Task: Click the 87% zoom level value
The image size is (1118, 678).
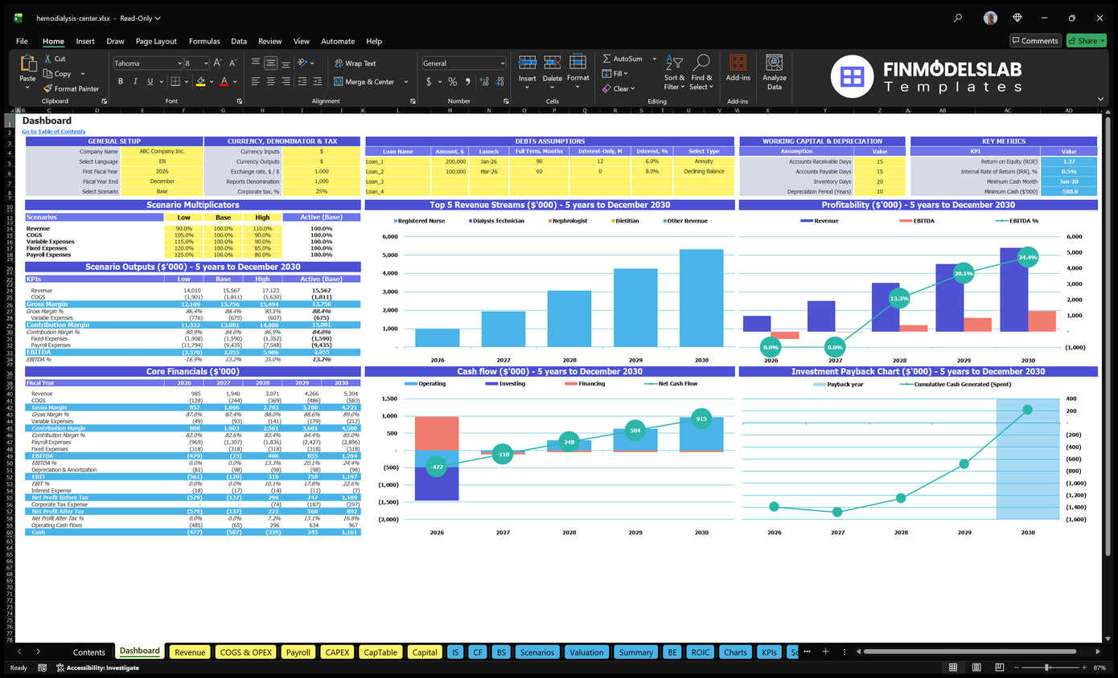Action: pyautogui.click(x=1101, y=668)
